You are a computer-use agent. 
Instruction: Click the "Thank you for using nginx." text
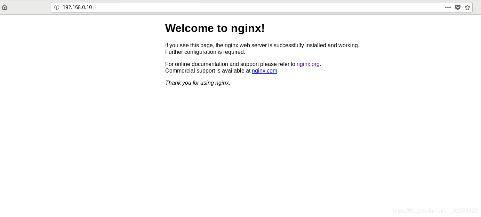(198, 83)
